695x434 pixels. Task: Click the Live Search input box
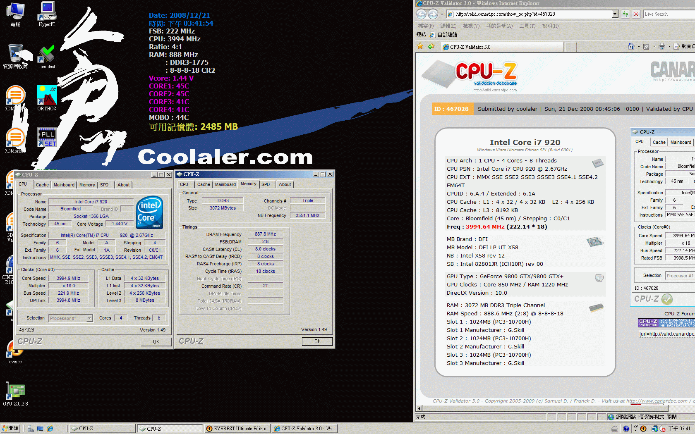point(669,14)
